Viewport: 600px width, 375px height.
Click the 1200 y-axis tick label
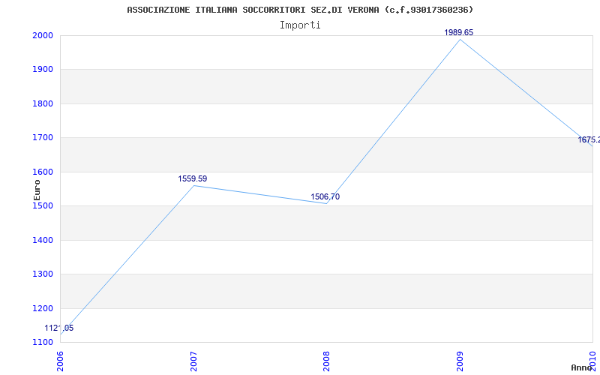[x=43, y=308]
